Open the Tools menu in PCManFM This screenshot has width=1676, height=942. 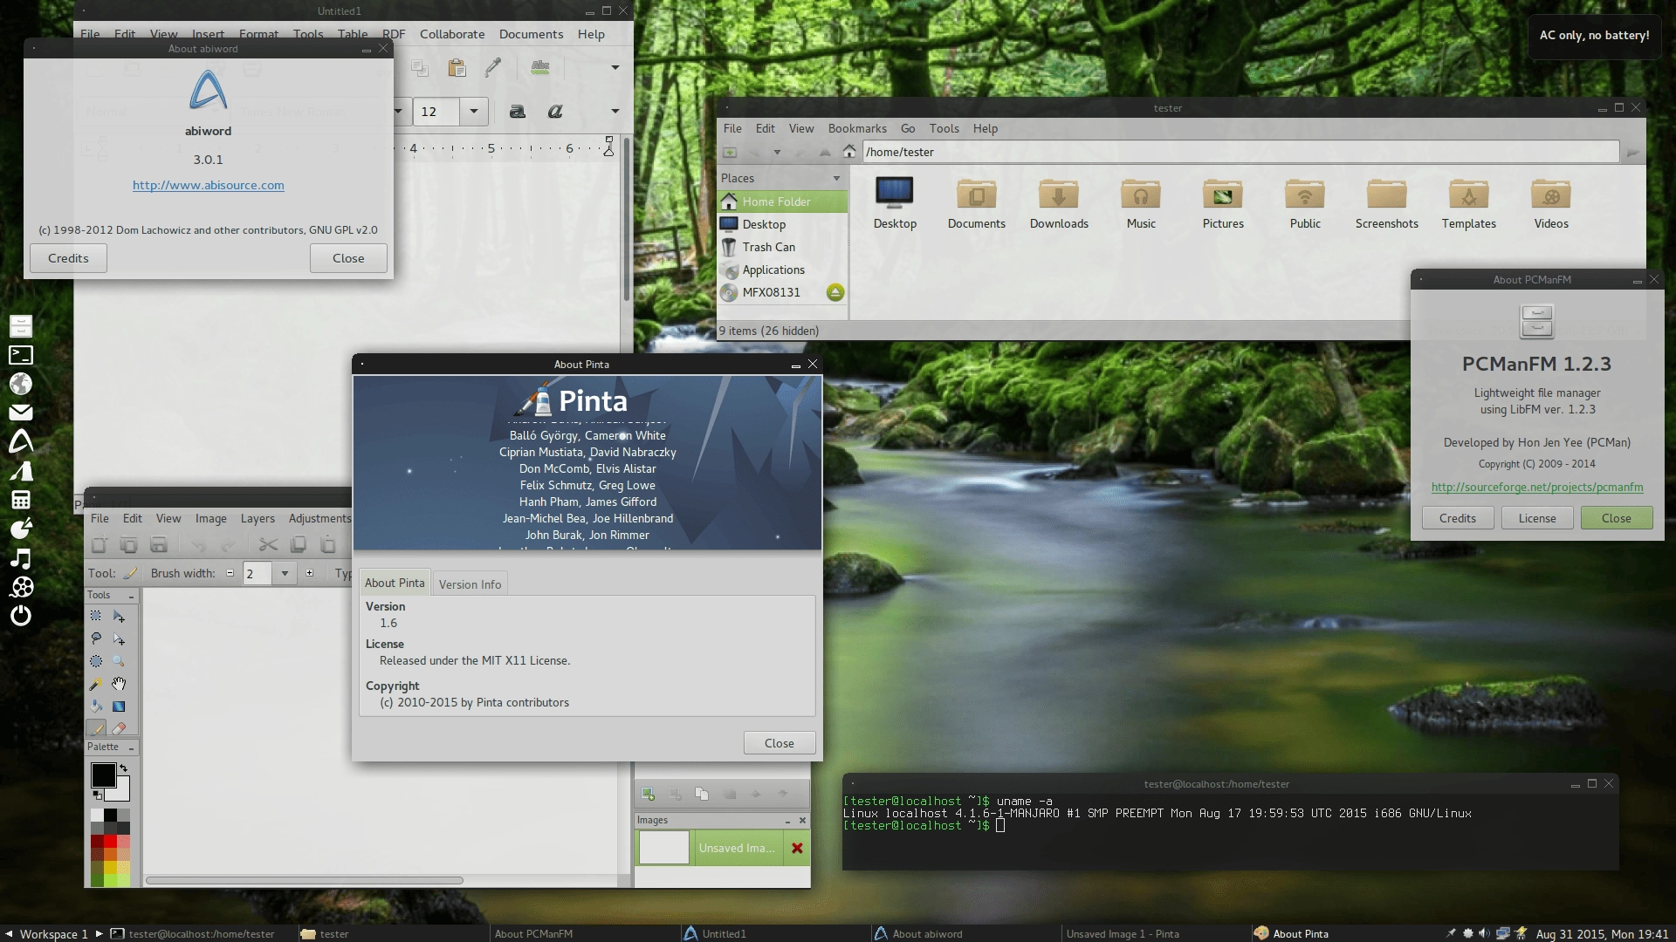[x=944, y=128]
